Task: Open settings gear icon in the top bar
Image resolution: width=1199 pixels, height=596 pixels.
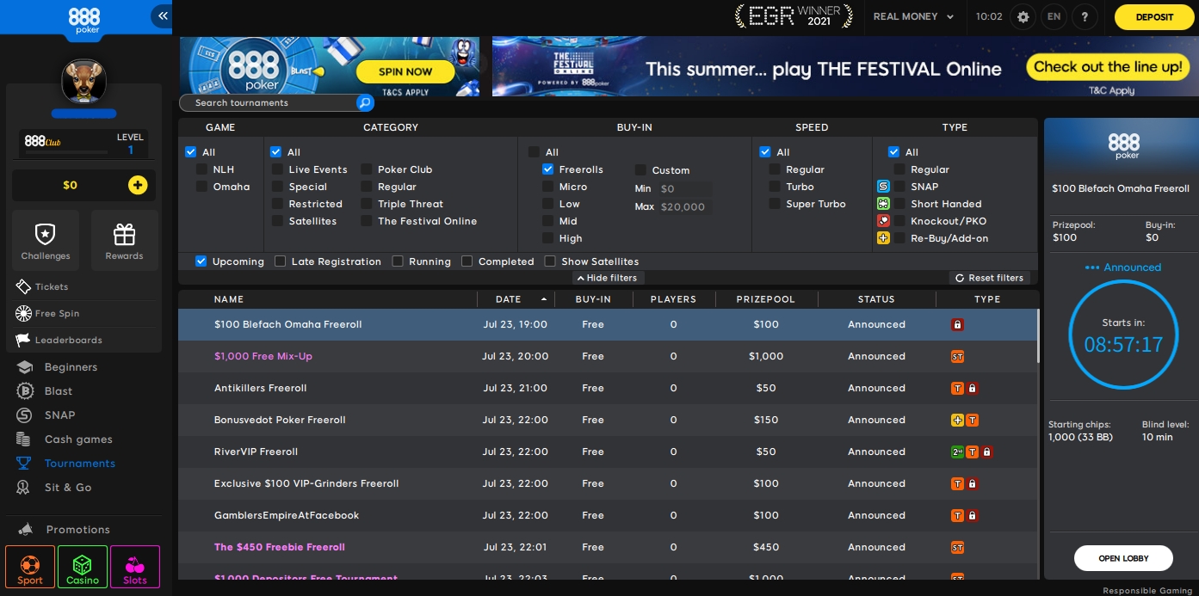Action: tap(1023, 16)
